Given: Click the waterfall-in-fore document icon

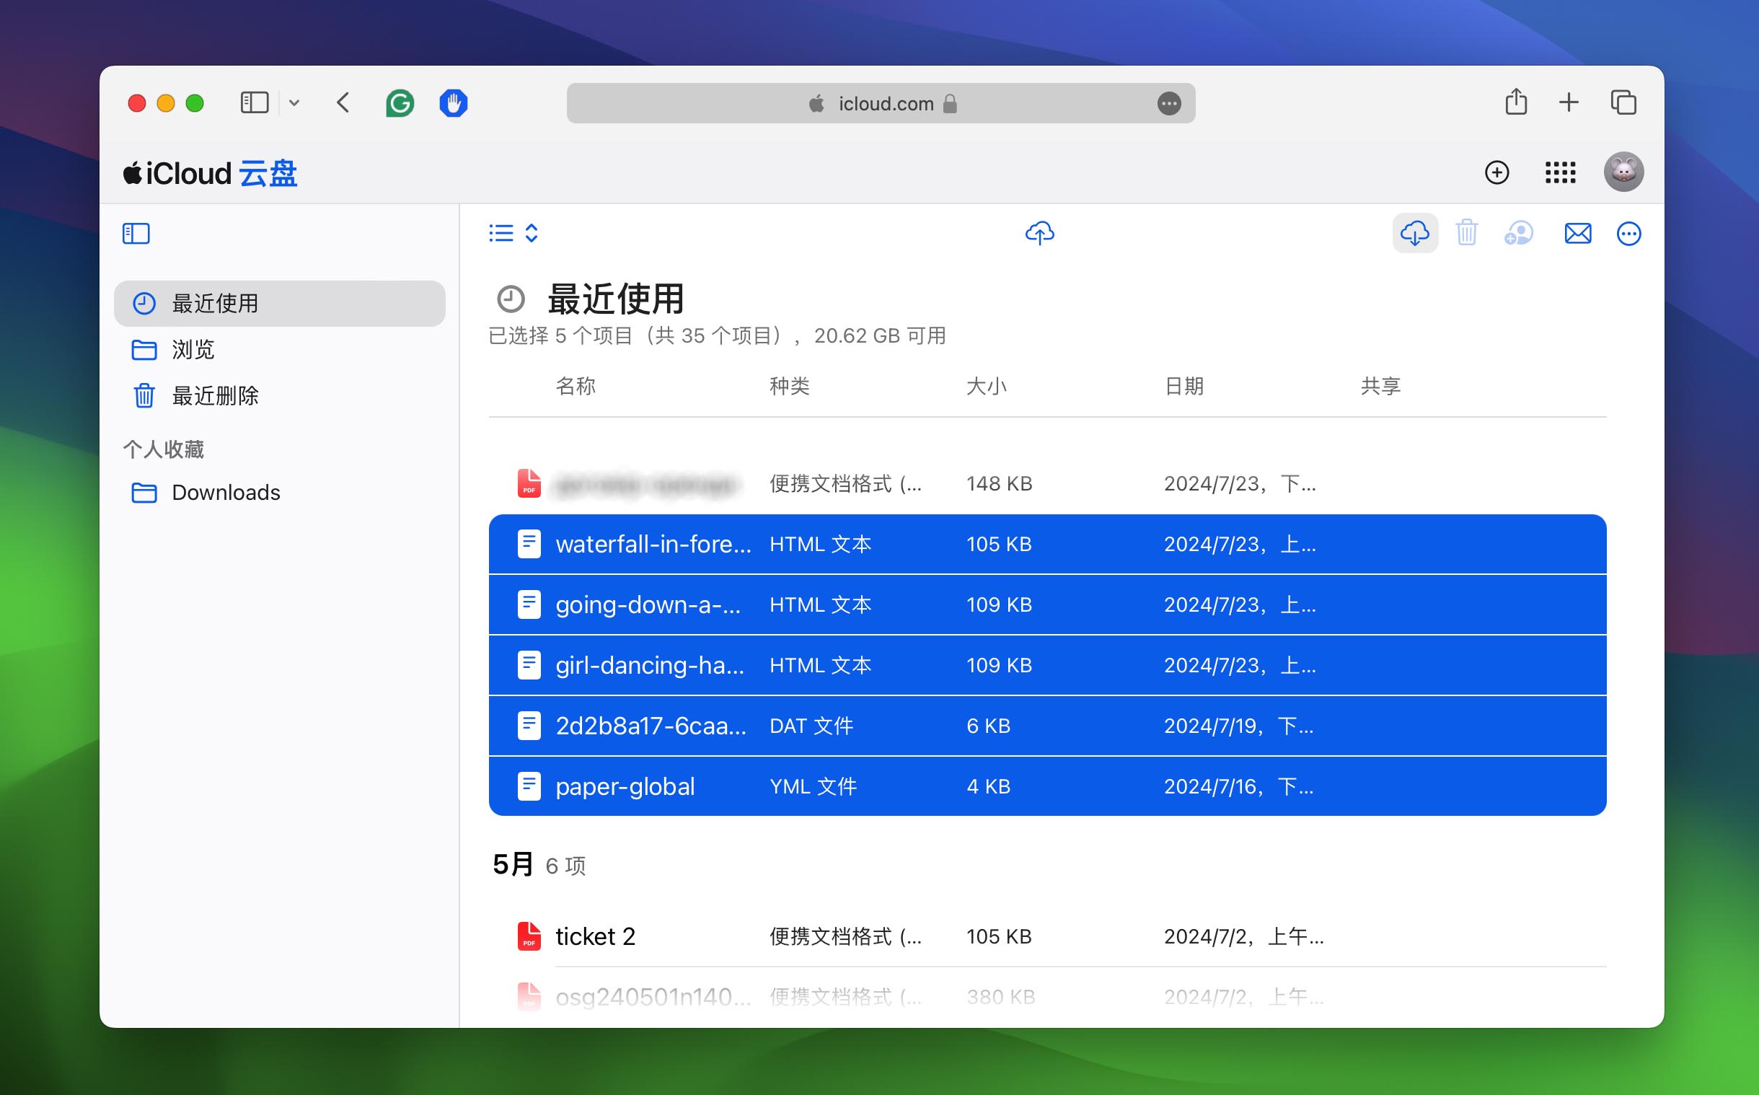Looking at the screenshot, I should click(529, 544).
